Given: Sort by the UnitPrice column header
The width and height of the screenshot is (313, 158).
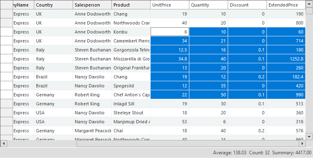Looking at the screenshot, I should 169,5.
